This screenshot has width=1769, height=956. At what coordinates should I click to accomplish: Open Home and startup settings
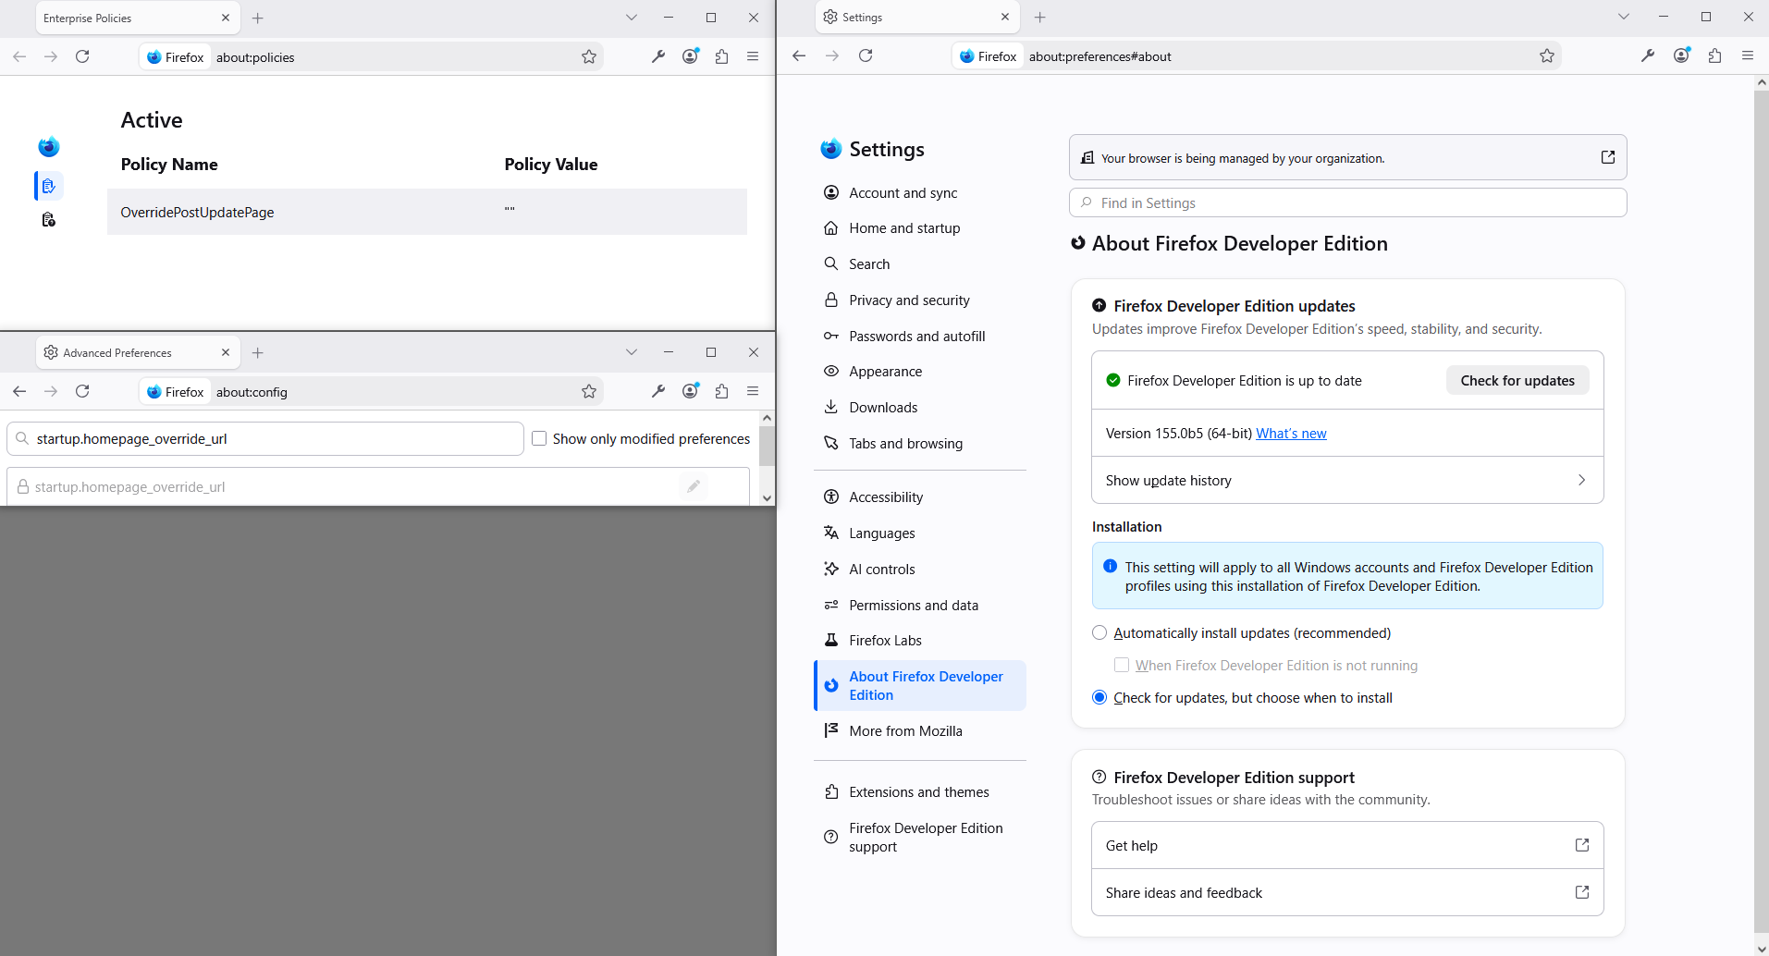click(x=920, y=227)
